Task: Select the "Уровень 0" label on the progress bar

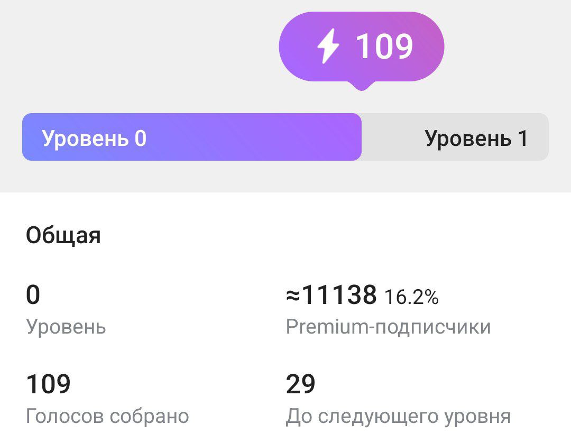Action: [x=94, y=139]
